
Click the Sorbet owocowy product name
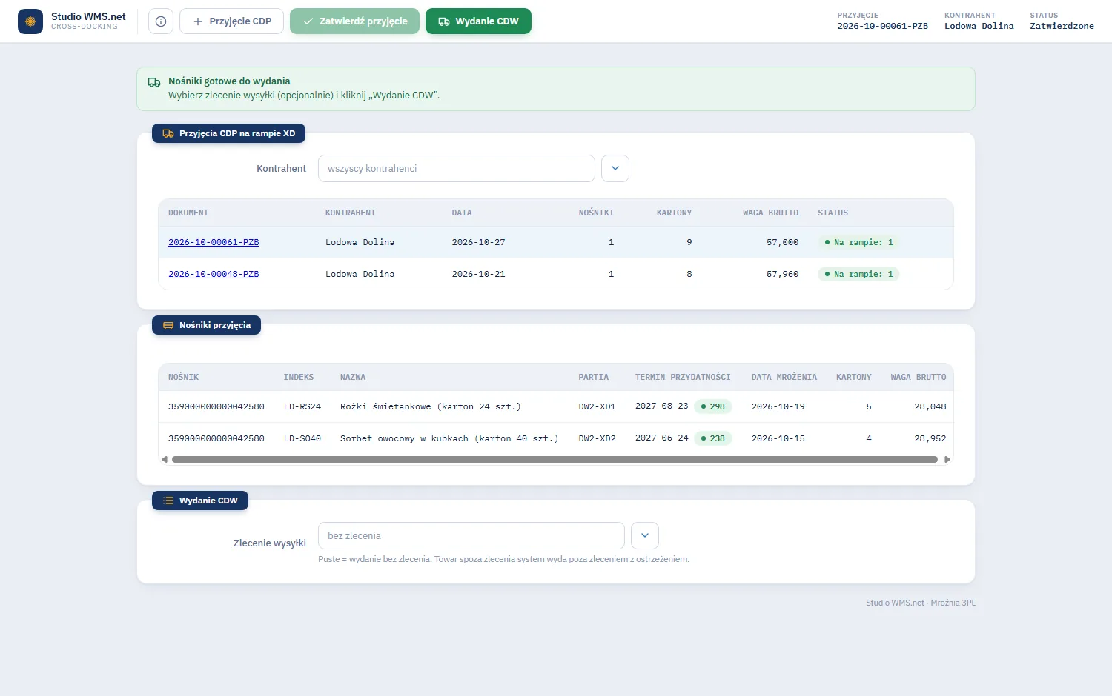pyautogui.click(x=449, y=438)
